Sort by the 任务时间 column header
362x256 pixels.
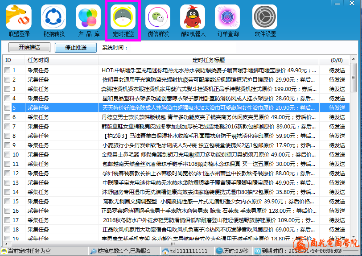pos(38,60)
